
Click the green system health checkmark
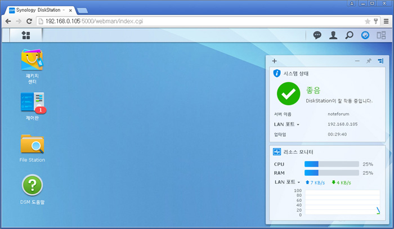click(288, 93)
